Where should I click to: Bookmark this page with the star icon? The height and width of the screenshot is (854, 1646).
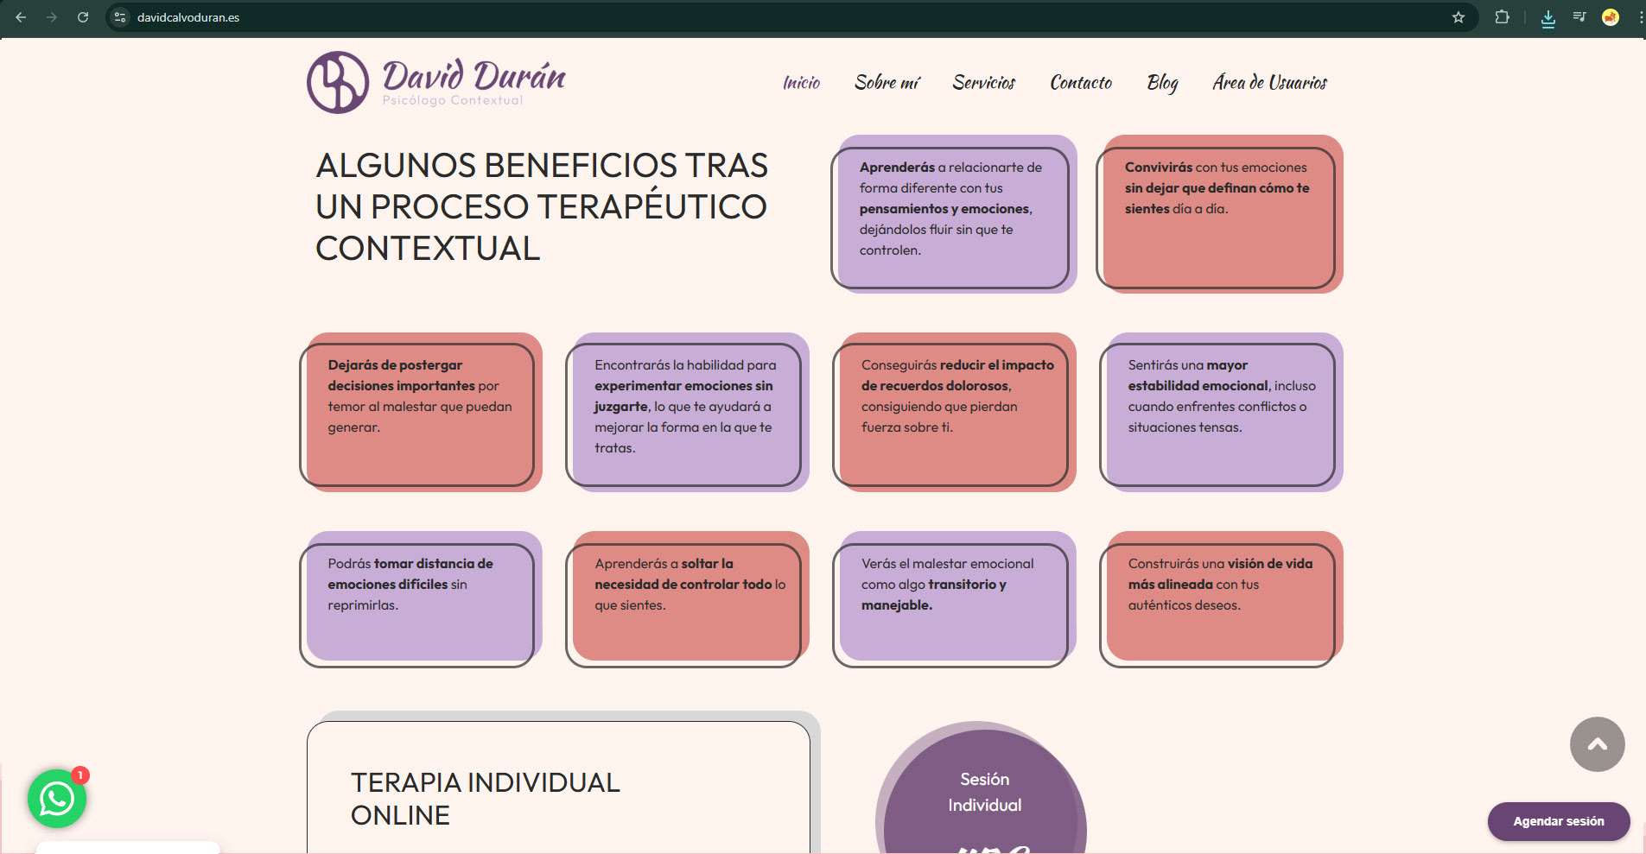1459,17
